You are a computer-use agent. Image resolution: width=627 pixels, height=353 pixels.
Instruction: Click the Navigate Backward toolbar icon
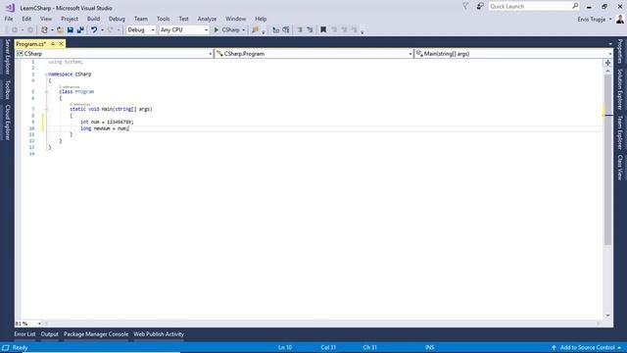(15, 30)
